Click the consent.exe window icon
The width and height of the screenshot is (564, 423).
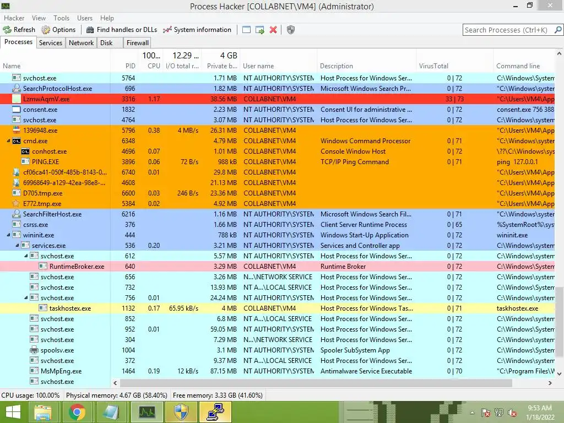click(16, 110)
